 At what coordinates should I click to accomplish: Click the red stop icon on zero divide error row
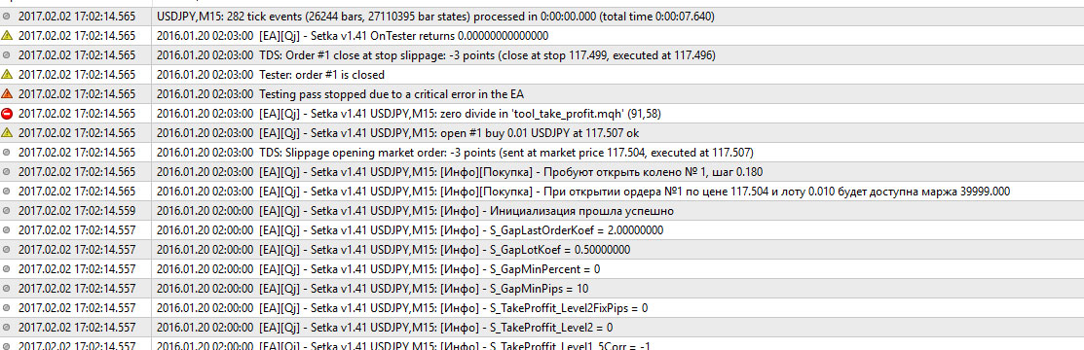8,113
